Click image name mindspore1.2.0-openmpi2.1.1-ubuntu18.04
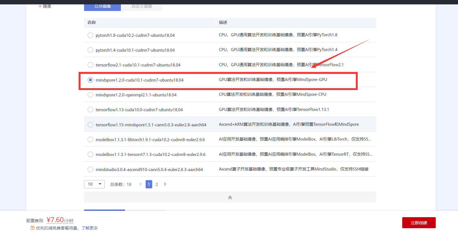458x232 pixels. [x=136, y=95]
